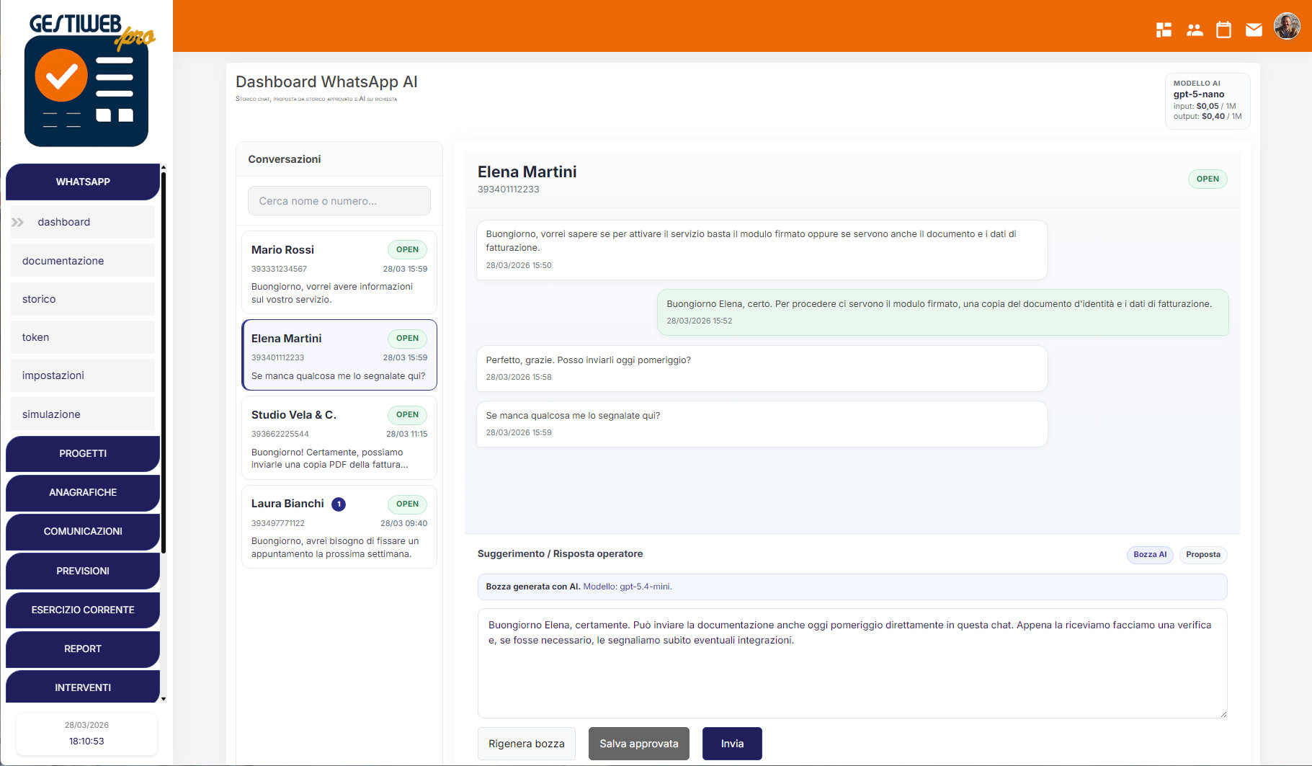Switch to the Proposta view
The width and height of the screenshot is (1312, 766).
pos(1202,555)
